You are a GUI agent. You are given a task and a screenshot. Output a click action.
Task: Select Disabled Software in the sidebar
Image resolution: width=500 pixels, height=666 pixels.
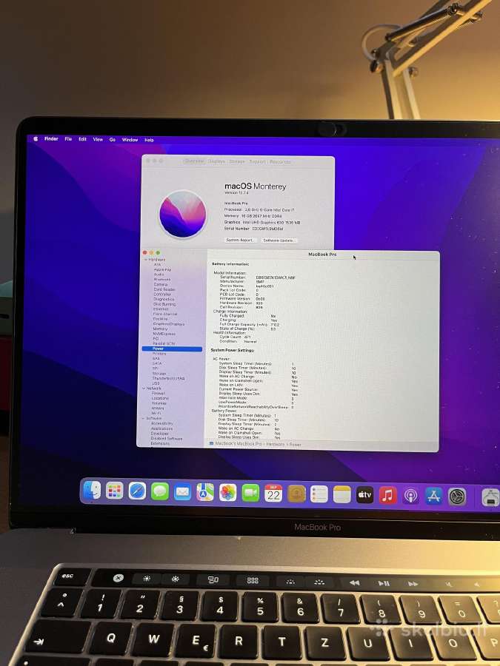click(x=166, y=438)
